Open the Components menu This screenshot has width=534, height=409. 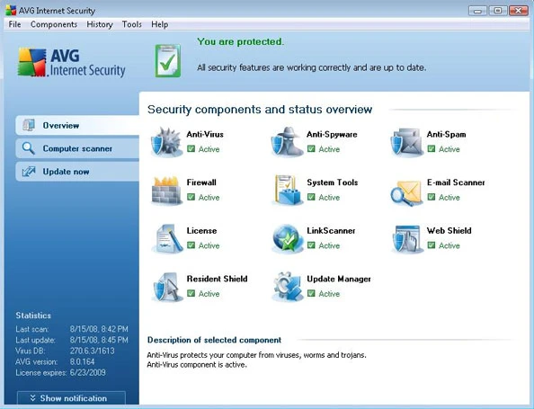tap(54, 24)
